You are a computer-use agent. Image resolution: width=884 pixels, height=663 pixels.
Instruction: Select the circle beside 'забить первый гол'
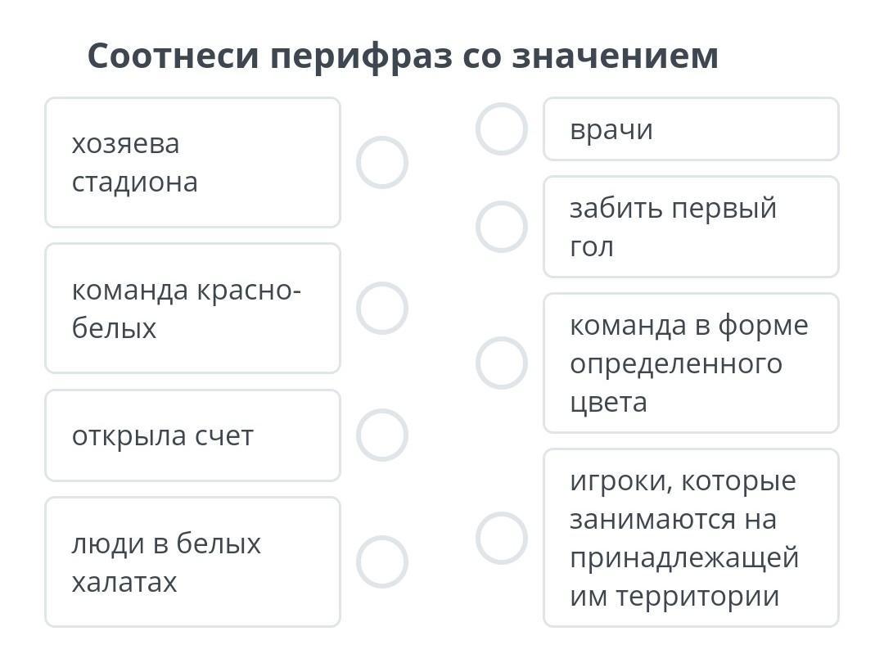501,227
